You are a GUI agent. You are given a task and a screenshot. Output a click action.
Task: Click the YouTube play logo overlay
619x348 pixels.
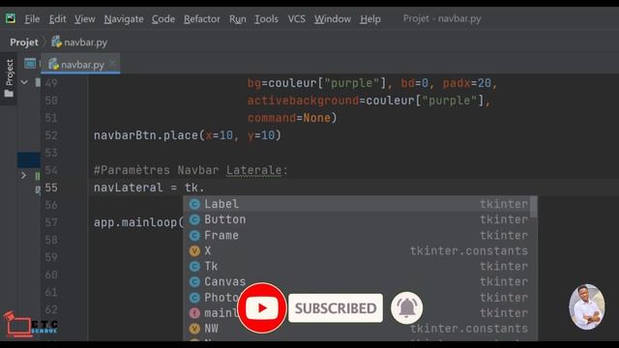pos(262,307)
